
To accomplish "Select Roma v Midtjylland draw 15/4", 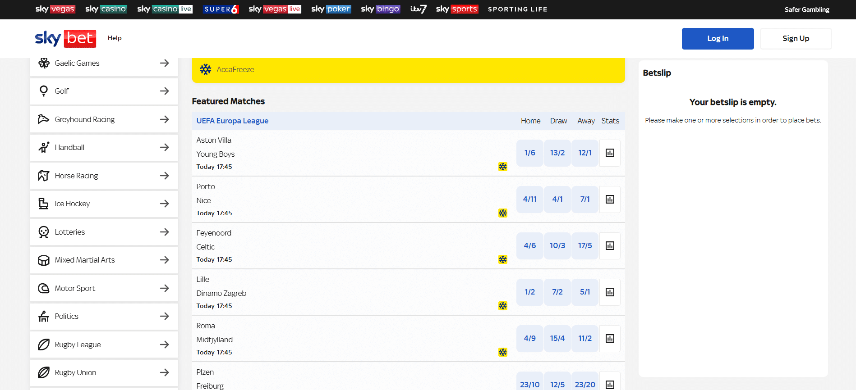I will (557, 339).
